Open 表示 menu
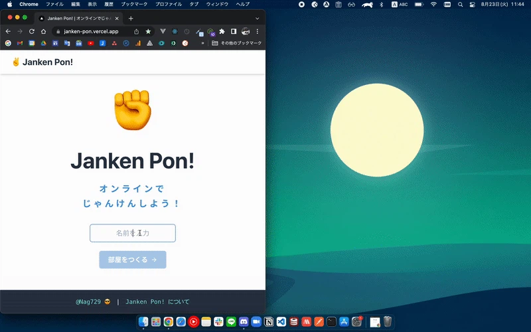Viewport: 531px width, 332px height. [92, 4]
